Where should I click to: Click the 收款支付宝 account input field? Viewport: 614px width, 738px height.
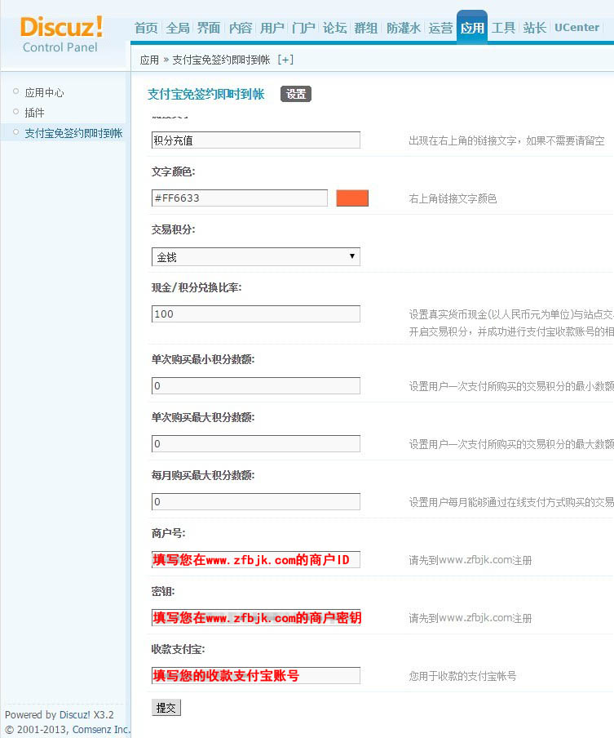point(256,675)
